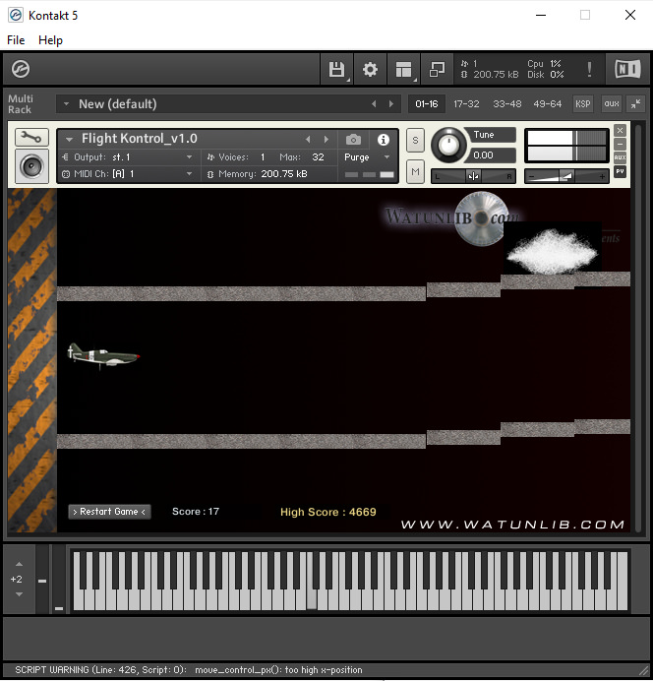Image resolution: width=653 pixels, height=681 pixels.
Task: Click the instrument speaker icon
Action: pyautogui.click(x=31, y=166)
